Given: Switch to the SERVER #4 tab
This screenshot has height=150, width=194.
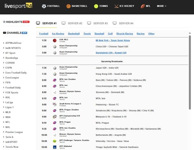Looking at the screenshot, I should (x=123, y=23).
